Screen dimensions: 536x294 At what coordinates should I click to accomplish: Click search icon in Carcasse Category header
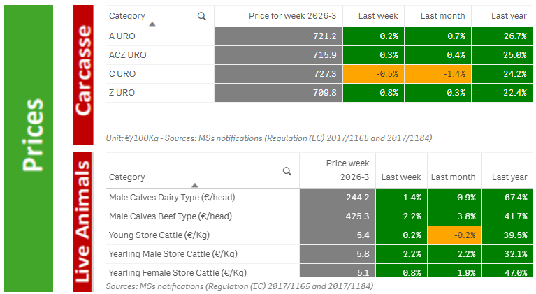pos(202,16)
